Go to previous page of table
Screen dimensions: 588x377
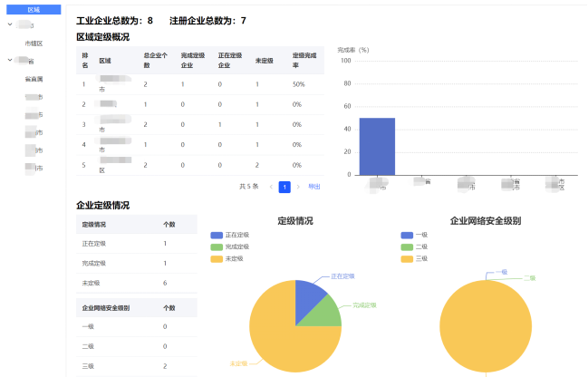[270, 187]
